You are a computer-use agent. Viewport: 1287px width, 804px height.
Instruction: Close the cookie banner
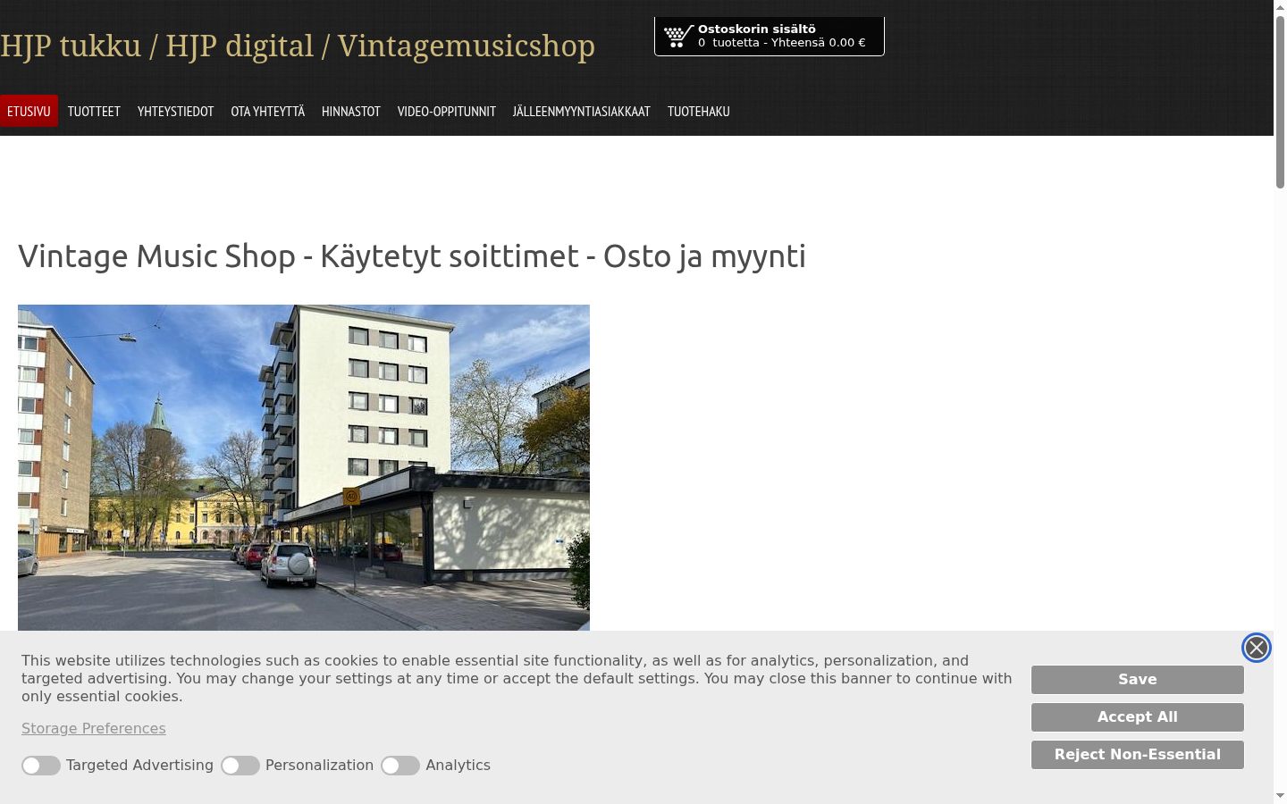[x=1256, y=648]
